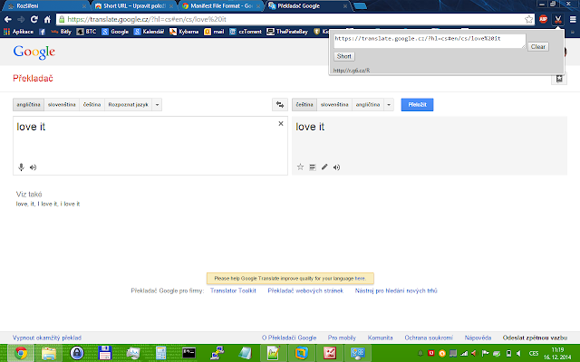Switch to the Short URL tab
This screenshot has height=362, width=580.
pyautogui.click(x=133, y=6)
